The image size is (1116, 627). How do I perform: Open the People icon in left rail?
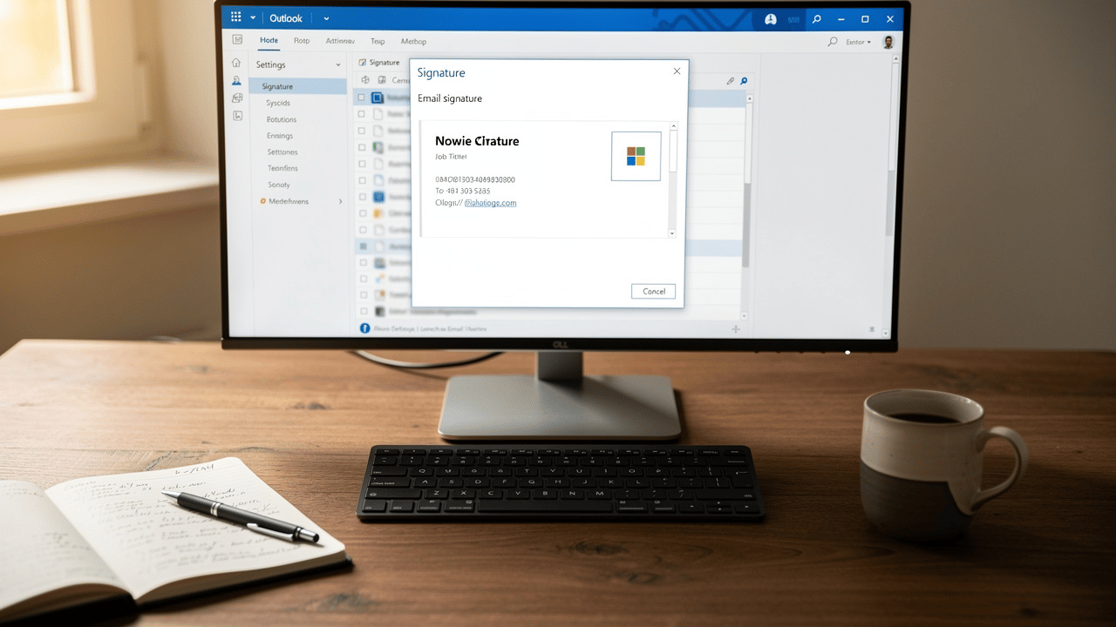(236, 80)
